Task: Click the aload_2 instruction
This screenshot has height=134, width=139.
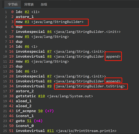Action: [x=24, y=106]
